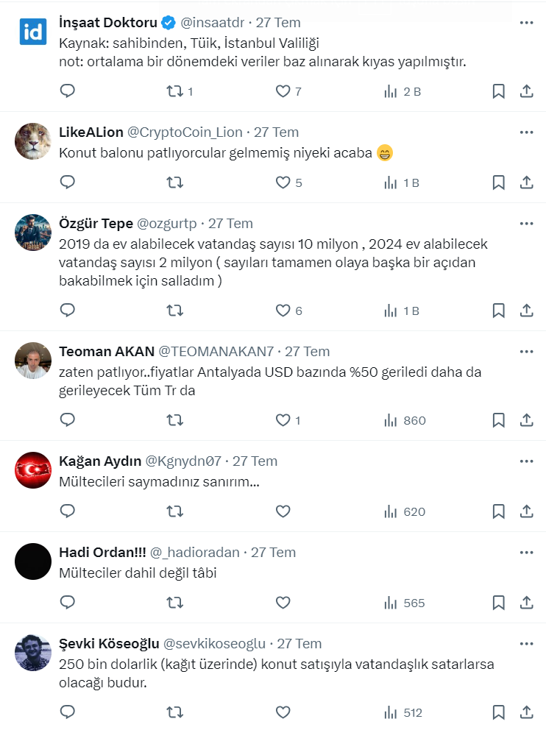Bookmark Özgür Tepe's tweet

point(498,311)
